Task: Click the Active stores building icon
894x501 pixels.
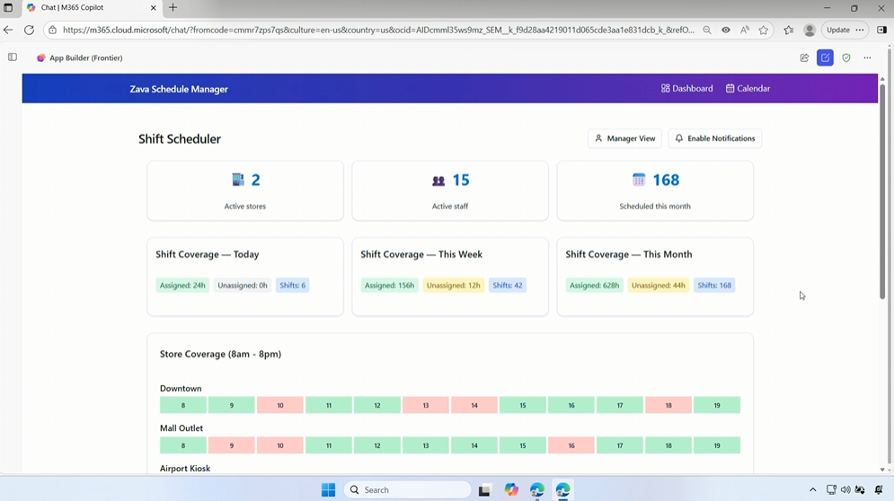Action: coord(238,180)
